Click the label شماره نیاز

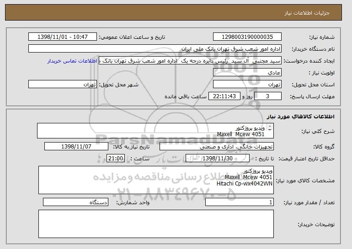(x=322, y=37)
